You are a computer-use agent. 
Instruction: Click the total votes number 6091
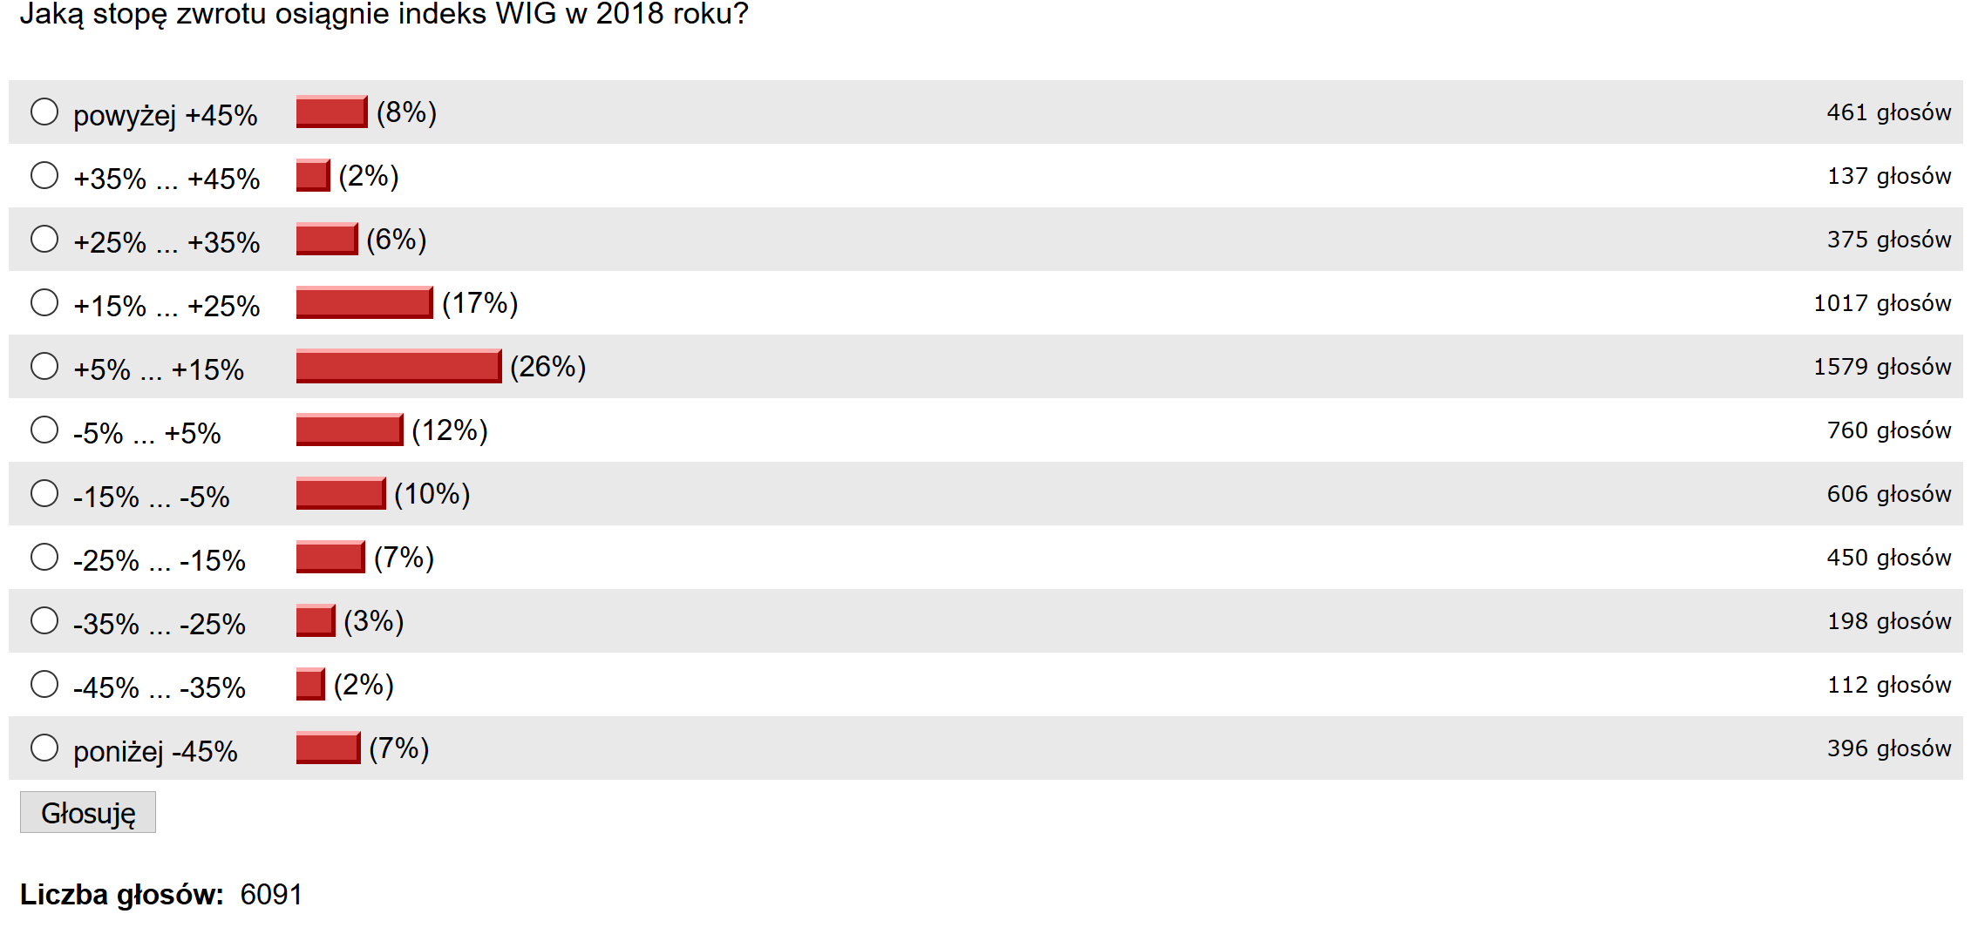coord(271,895)
